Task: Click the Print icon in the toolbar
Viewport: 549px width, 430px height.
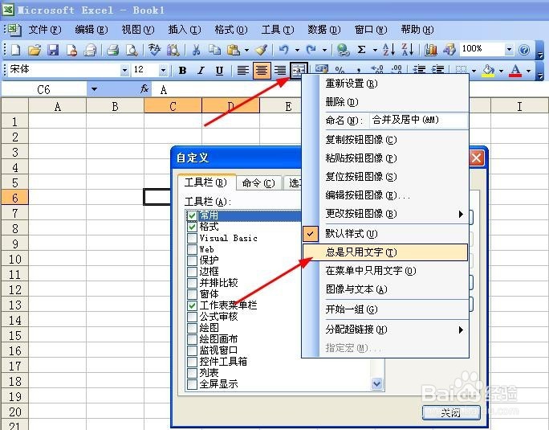Action: pos(112,50)
